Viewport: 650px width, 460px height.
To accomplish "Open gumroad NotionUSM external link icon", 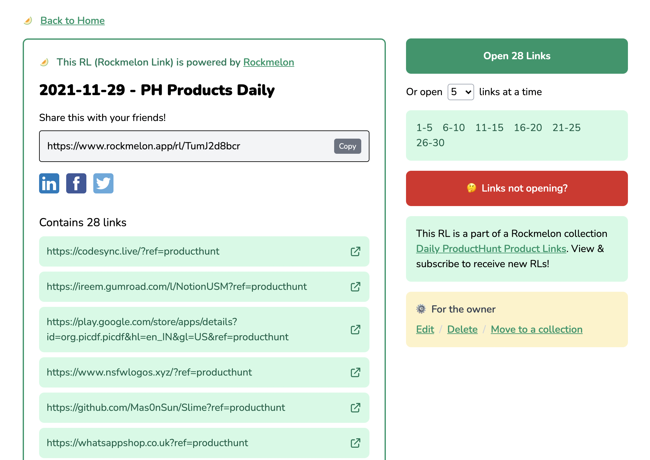I will click(355, 287).
